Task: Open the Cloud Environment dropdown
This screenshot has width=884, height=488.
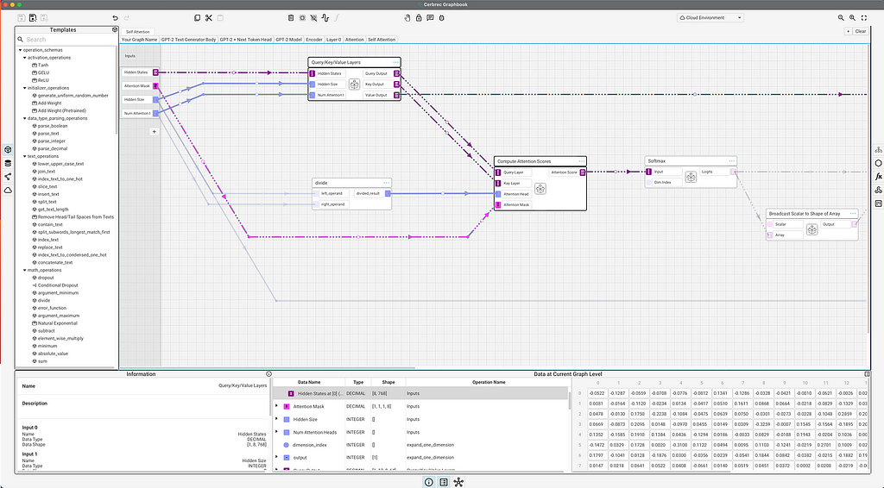Action: coord(710,18)
